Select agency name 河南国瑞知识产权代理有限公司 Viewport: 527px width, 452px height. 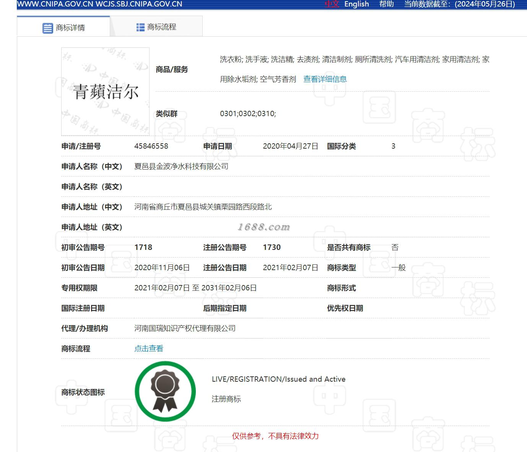[185, 328]
